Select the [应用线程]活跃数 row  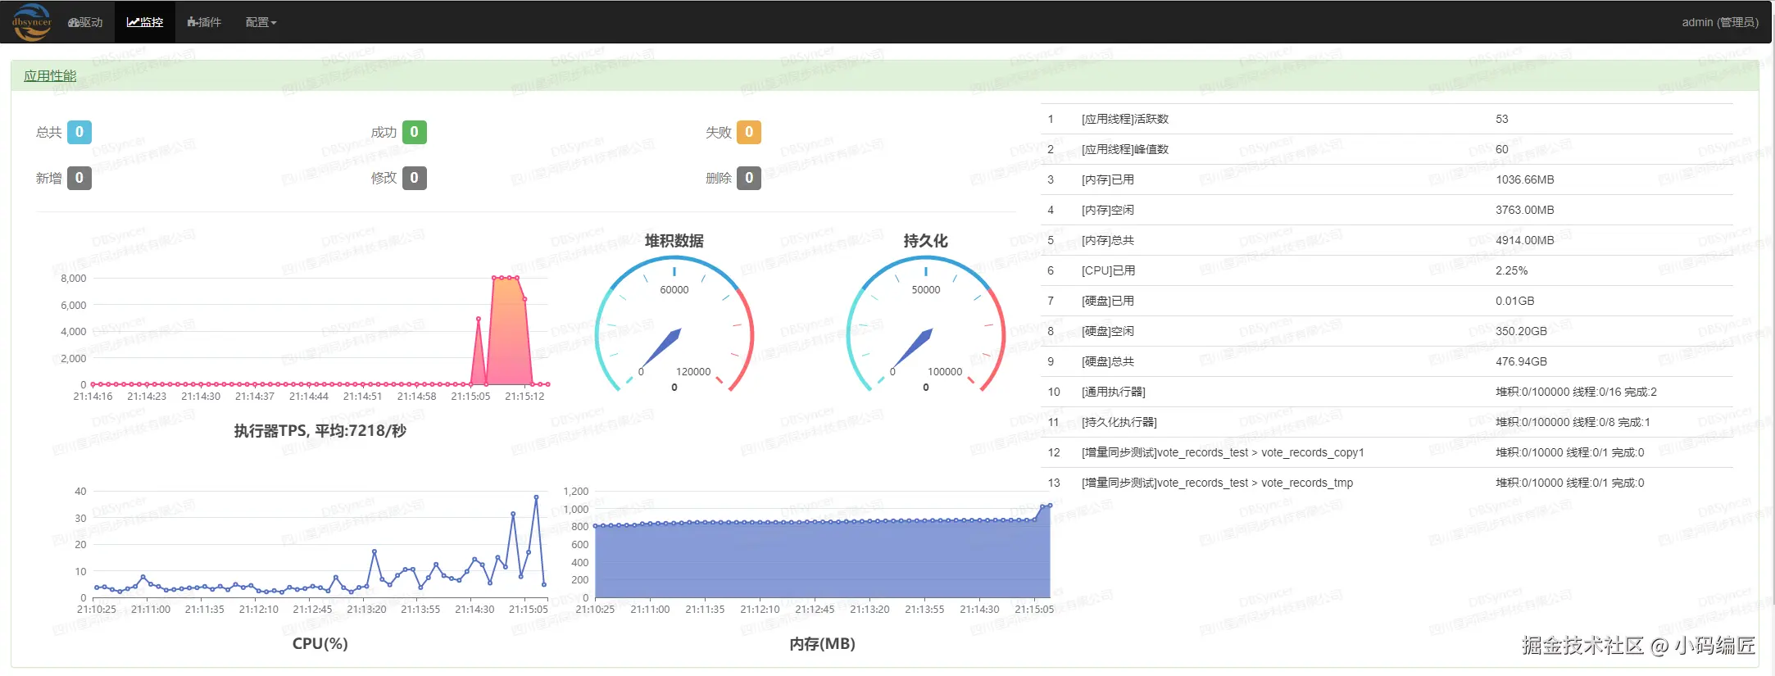coord(1387,119)
